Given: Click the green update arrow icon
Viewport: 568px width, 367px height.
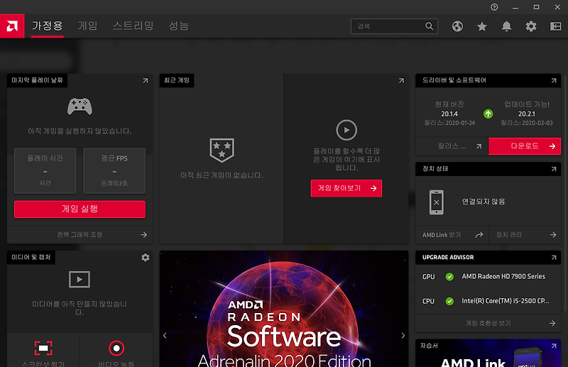Looking at the screenshot, I should pyautogui.click(x=488, y=114).
